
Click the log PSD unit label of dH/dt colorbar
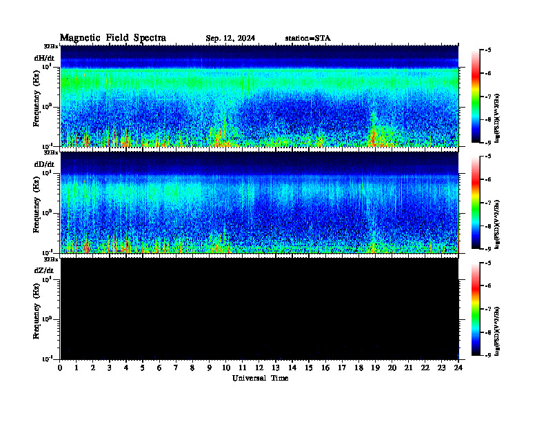(x=498, y=118)
